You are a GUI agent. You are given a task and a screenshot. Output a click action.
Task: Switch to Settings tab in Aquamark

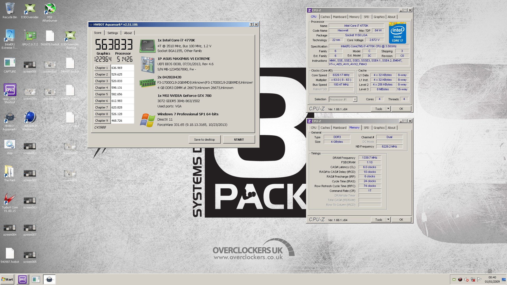113,33
